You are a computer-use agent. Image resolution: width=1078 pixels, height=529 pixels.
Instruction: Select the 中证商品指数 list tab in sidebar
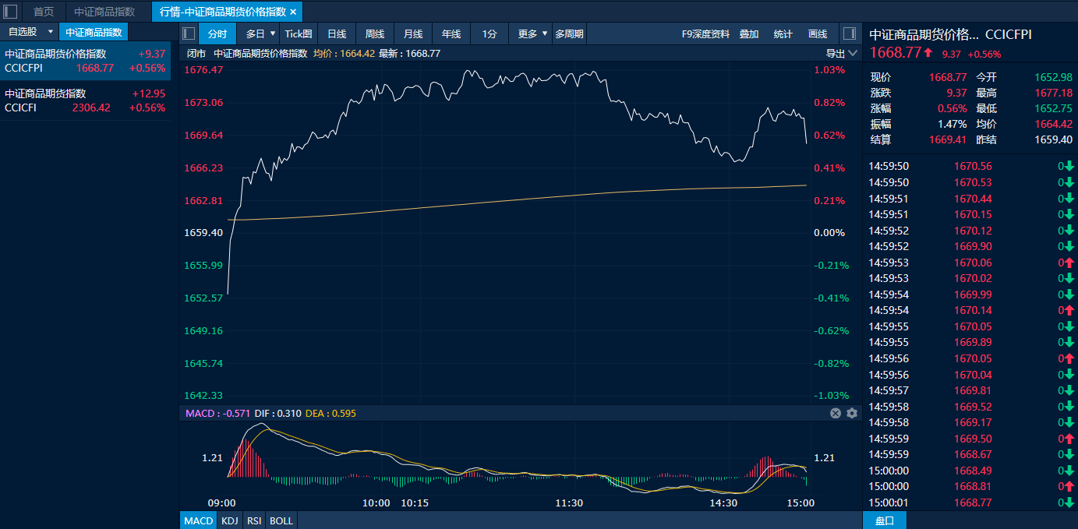click(94, 32)
